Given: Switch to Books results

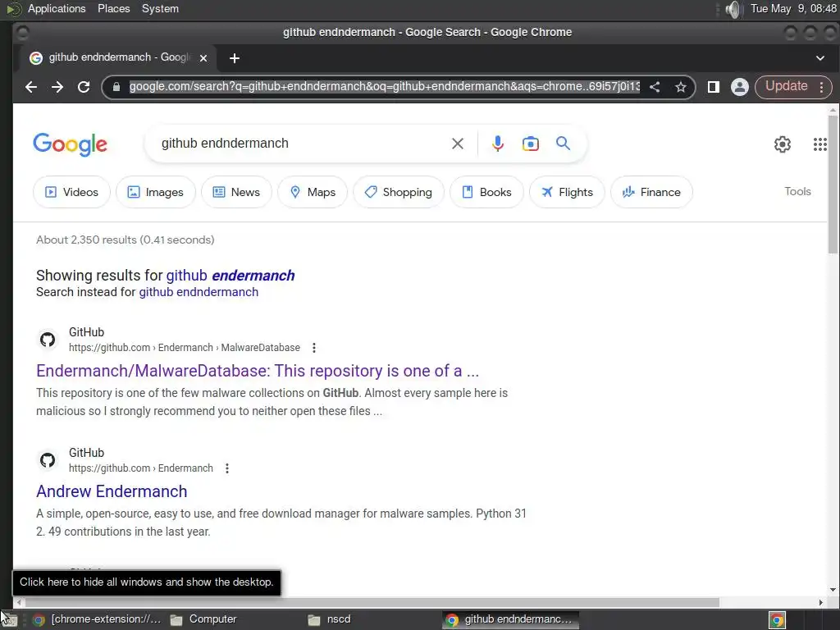Looking at the screenshot, I should [486, 192].
